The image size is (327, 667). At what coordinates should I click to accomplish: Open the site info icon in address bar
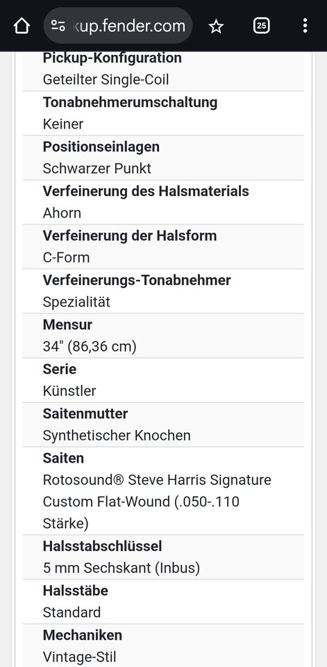coord(58,26)
